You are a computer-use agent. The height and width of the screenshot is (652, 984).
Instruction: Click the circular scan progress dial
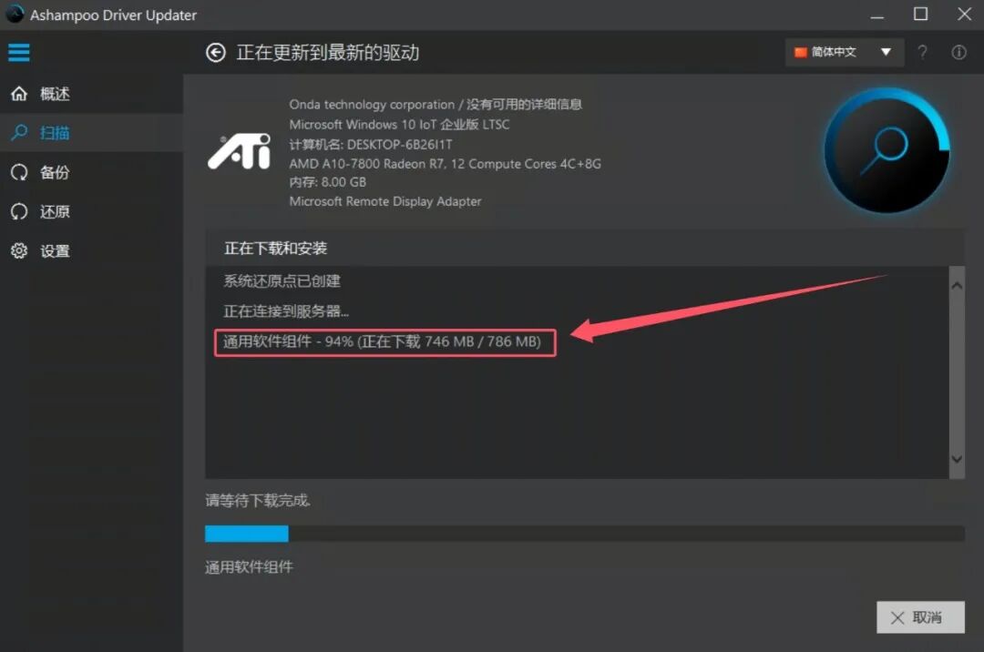[887, 150]
